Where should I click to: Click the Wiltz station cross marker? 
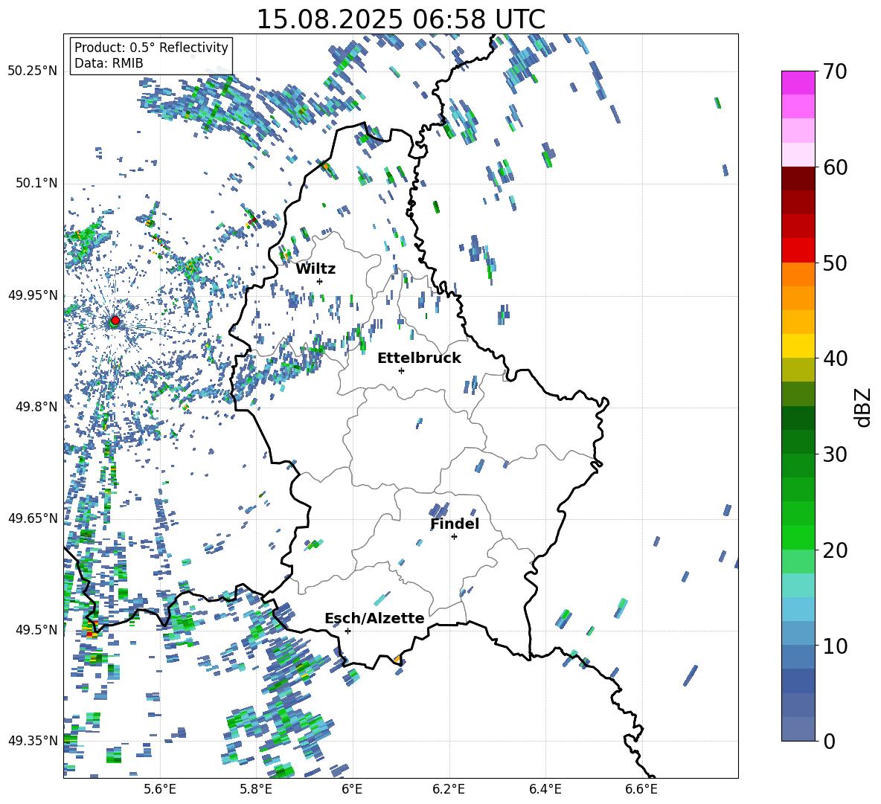[320, 281]
